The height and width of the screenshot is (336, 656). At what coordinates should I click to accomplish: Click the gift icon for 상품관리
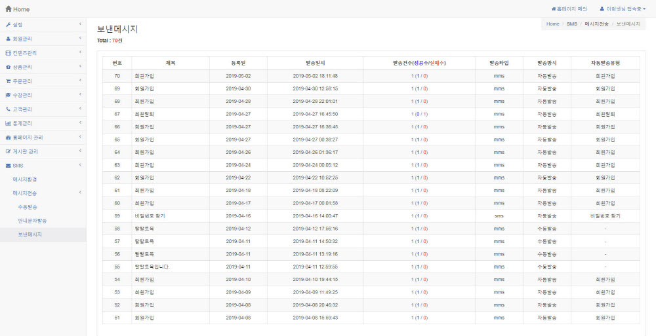pos(8,67)
